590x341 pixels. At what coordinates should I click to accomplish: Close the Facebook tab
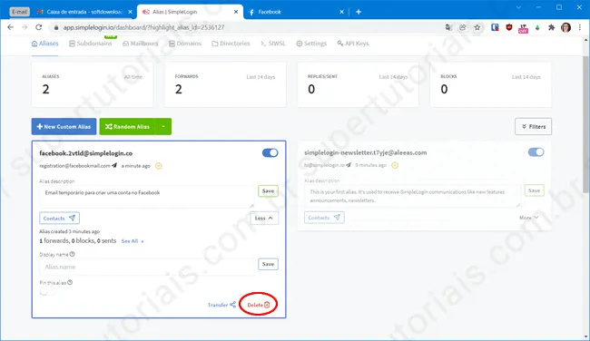341,12
